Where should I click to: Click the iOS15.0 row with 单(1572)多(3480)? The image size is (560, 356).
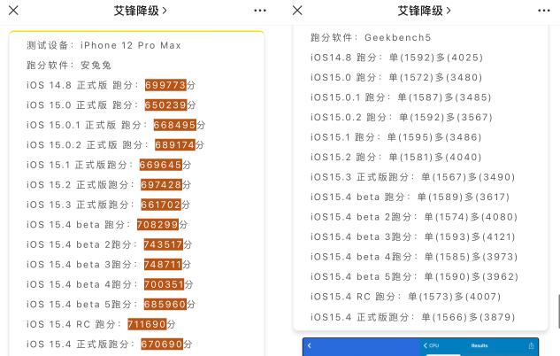396,77
